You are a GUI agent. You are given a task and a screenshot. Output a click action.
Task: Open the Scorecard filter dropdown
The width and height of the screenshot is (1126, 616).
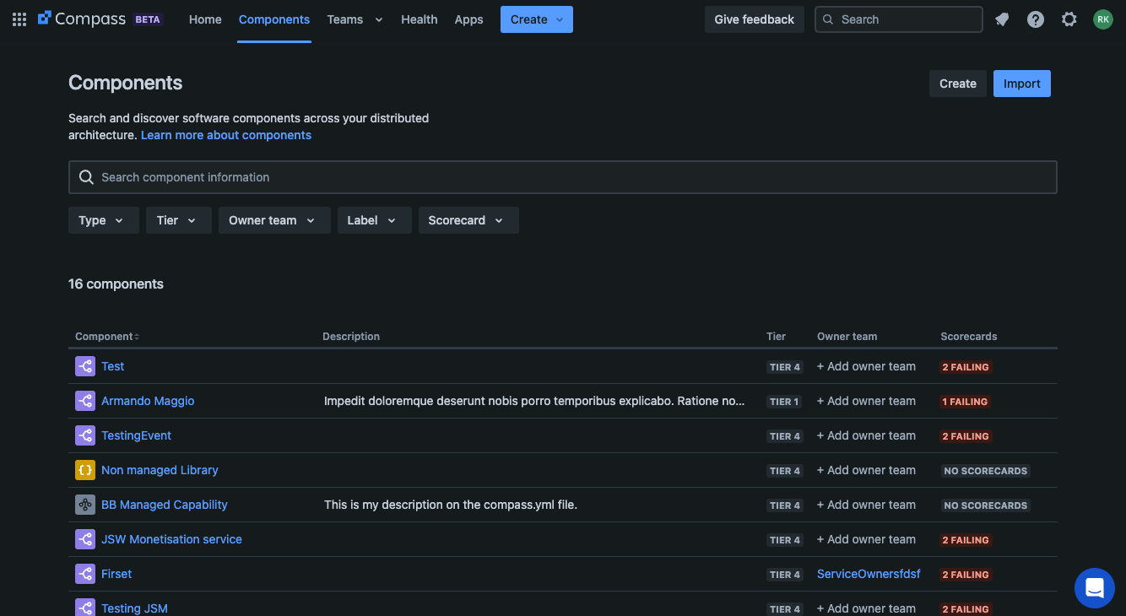(x=468, y=219)
